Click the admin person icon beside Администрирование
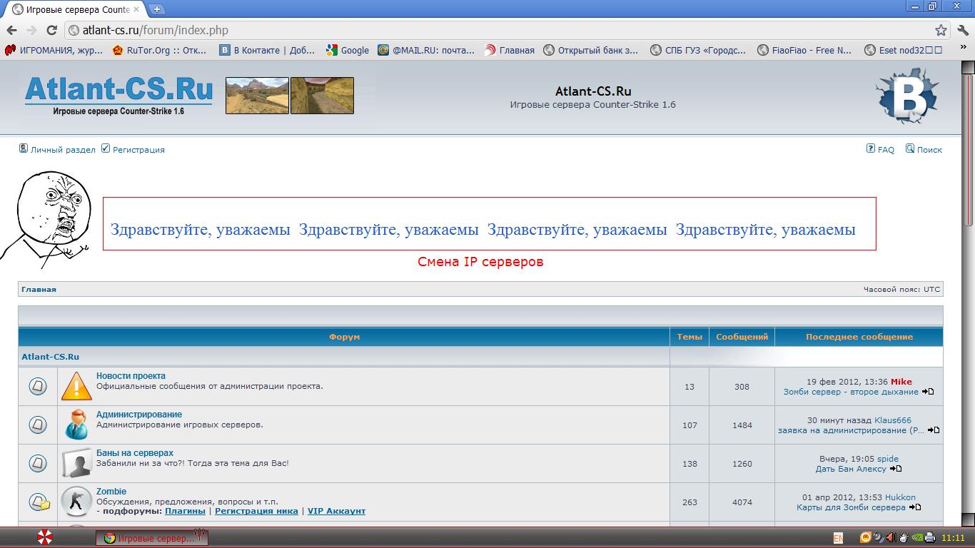This screenshot has height=548, width=975. click(76, 425)
